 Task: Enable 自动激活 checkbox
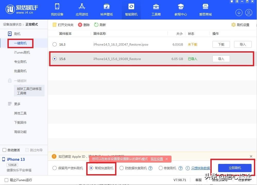4,150
